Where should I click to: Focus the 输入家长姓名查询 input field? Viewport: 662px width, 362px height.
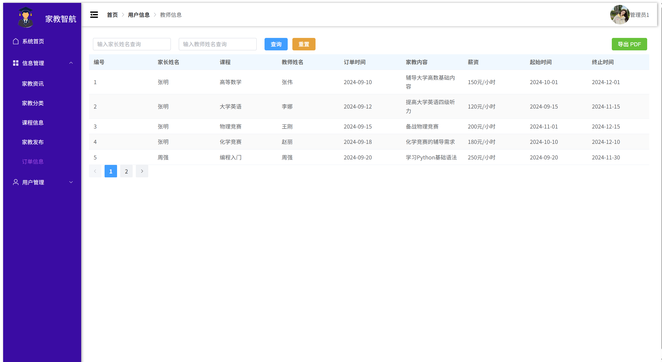click(132, 44)
